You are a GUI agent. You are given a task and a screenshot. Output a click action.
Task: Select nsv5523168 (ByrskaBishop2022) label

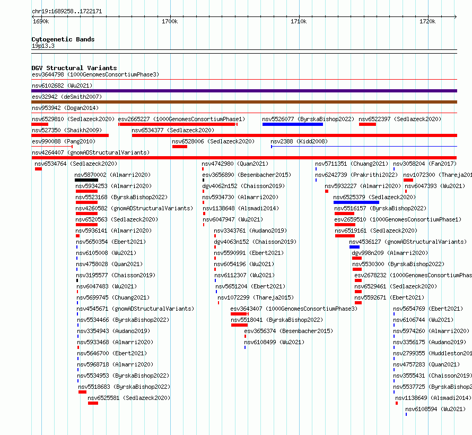[121, 197]
